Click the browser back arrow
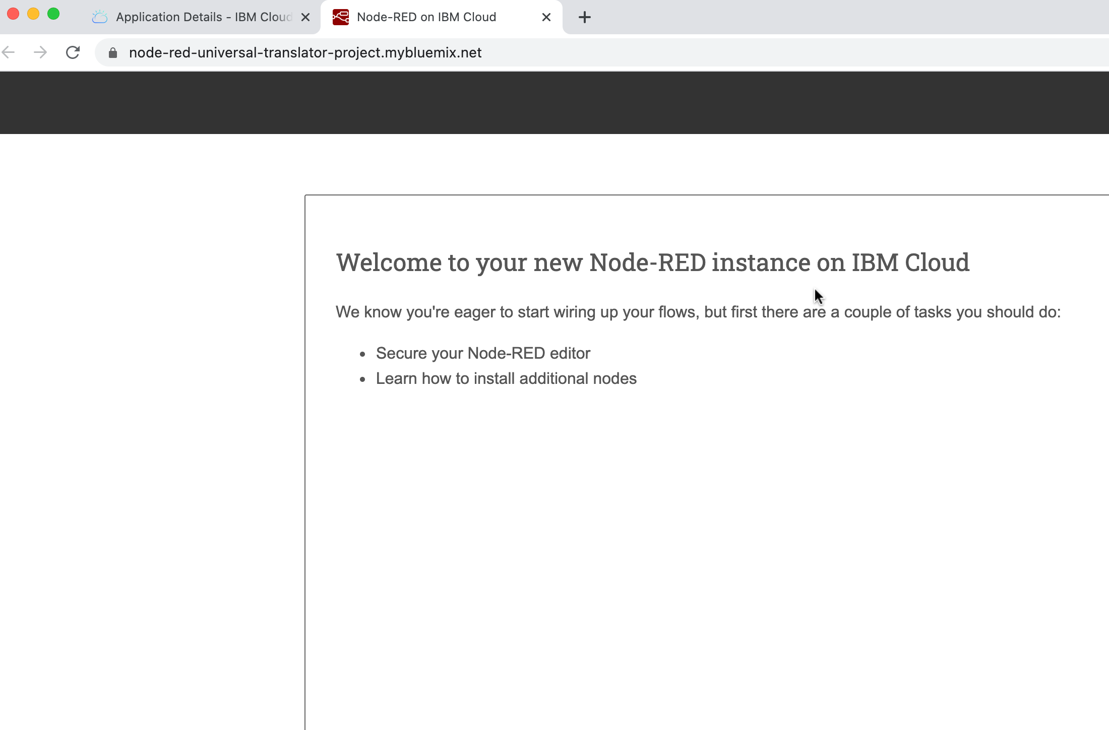Screen dimensions: 1109x730 (x=9, y=52)
